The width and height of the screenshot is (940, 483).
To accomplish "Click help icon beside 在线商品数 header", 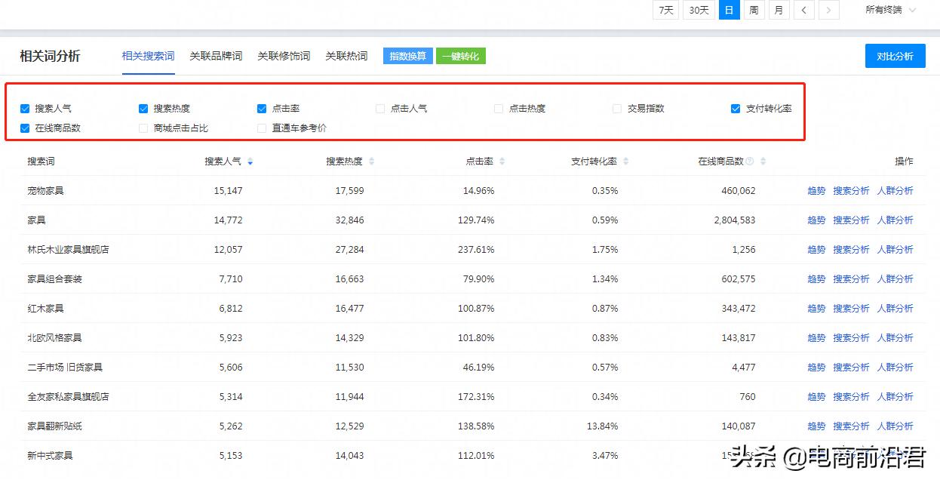I will point(750,162).
